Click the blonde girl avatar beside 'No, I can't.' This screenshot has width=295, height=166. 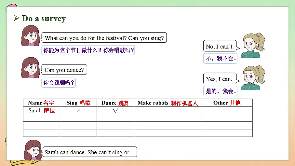(253, 45)
